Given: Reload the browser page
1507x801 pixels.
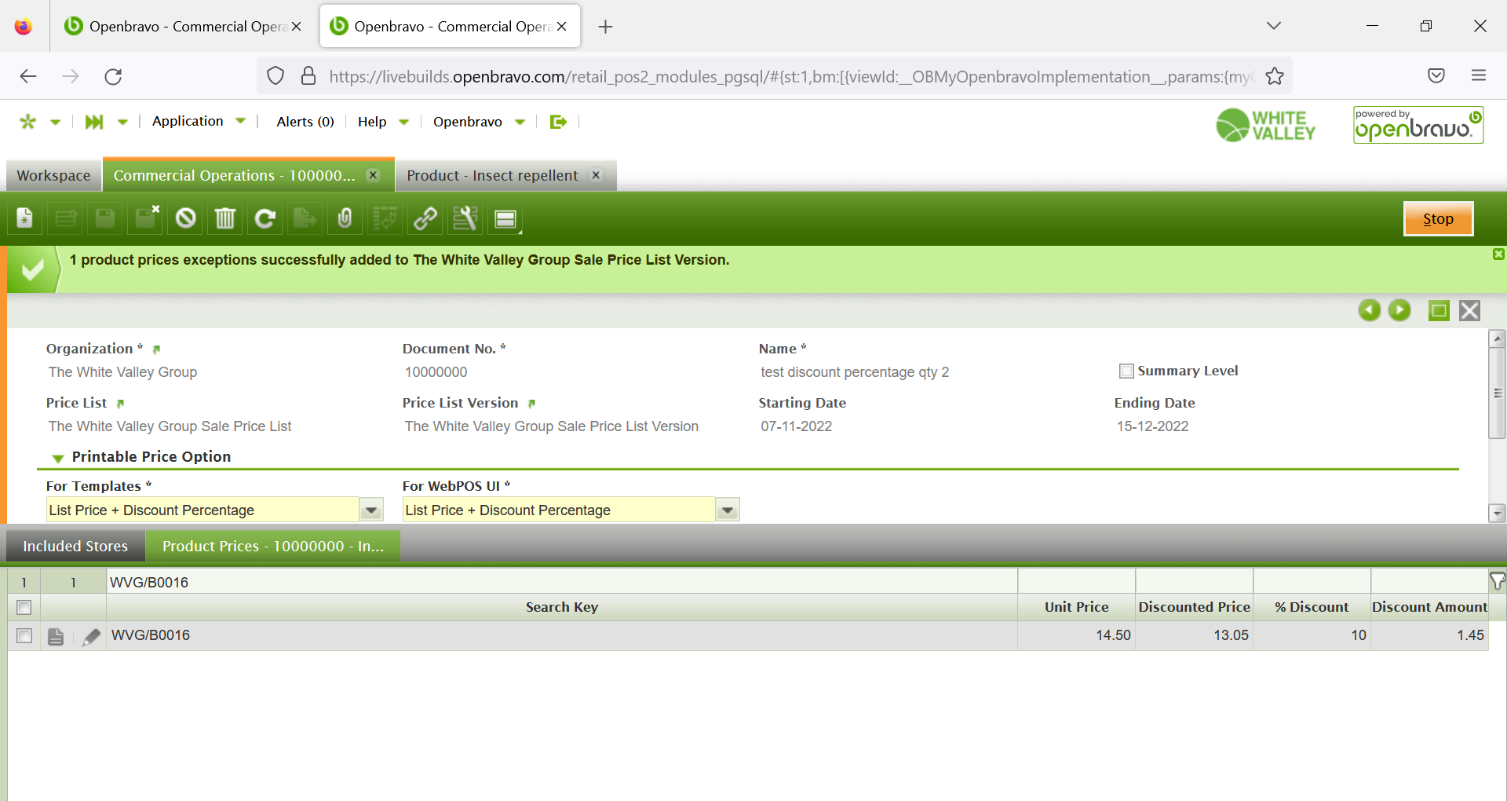Looking at the screenshot, I should coord(113,76).
